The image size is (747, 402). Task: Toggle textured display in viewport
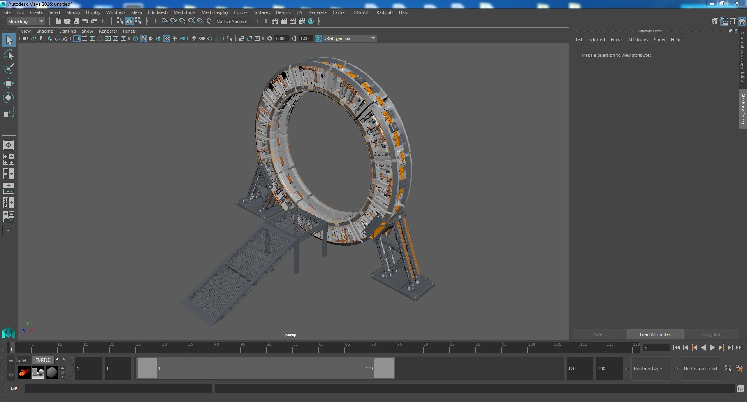point(167,38)
